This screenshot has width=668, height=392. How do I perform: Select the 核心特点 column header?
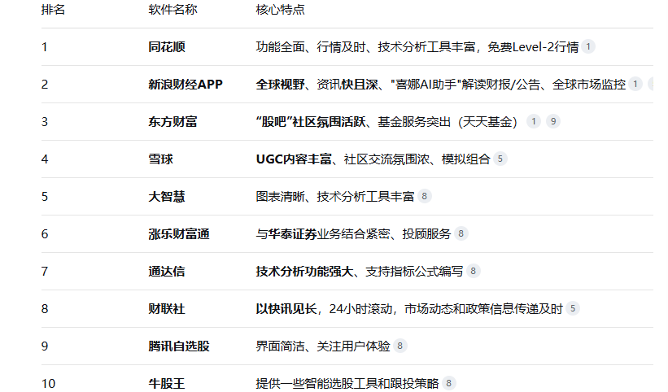tap(281, 10)
